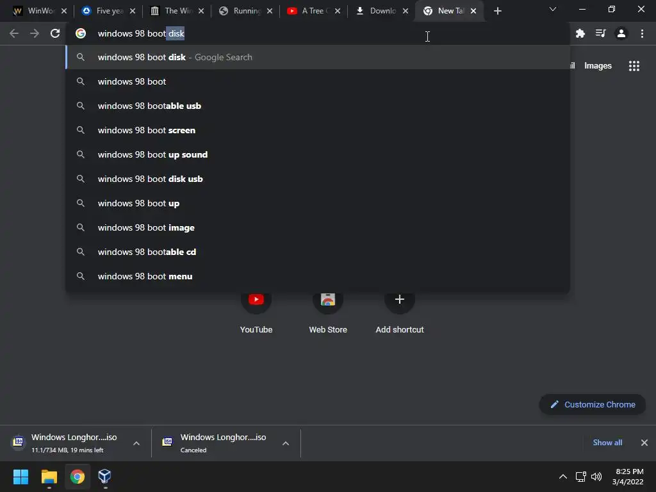
Task: Select suggestion windows 98 boot screen
Action: (318, 130)
